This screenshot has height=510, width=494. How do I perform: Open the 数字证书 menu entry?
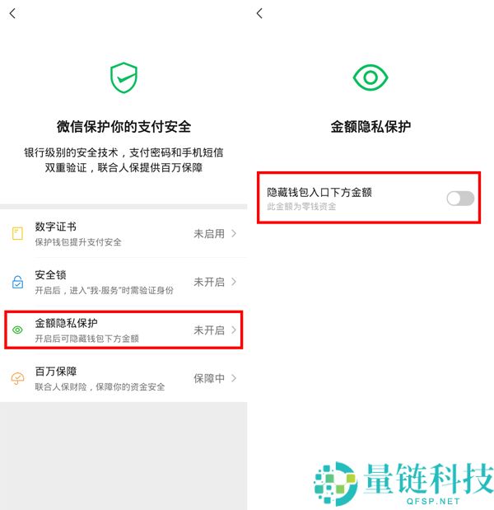[x=123, y=233]
